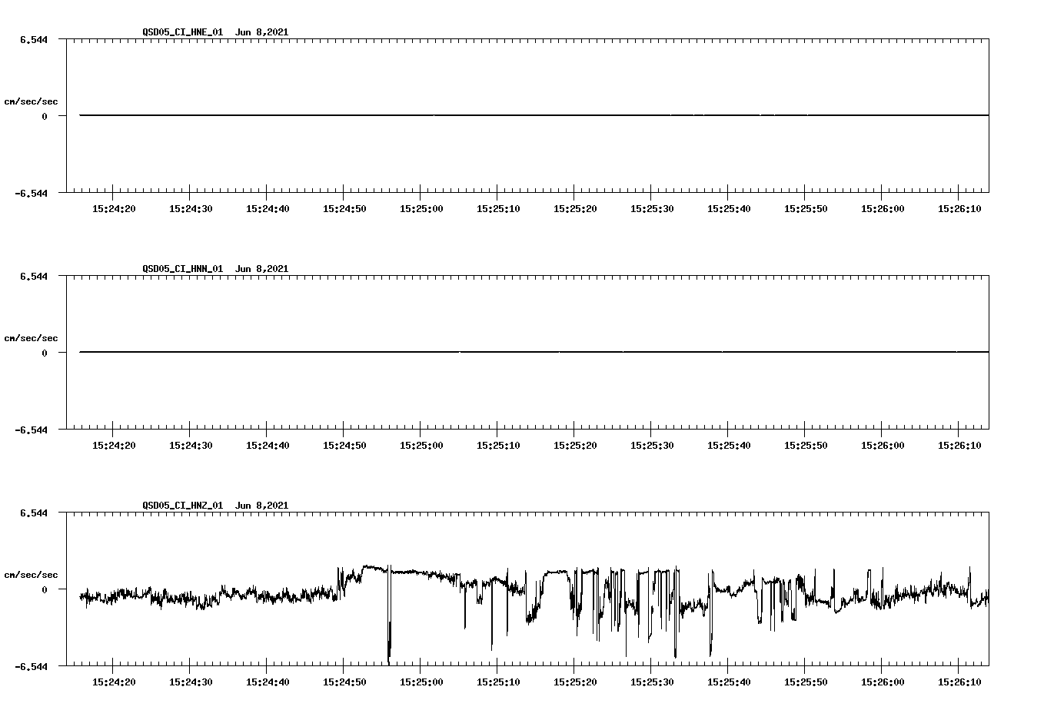Select the -6.544 lower limit on HNN plot

31,430
